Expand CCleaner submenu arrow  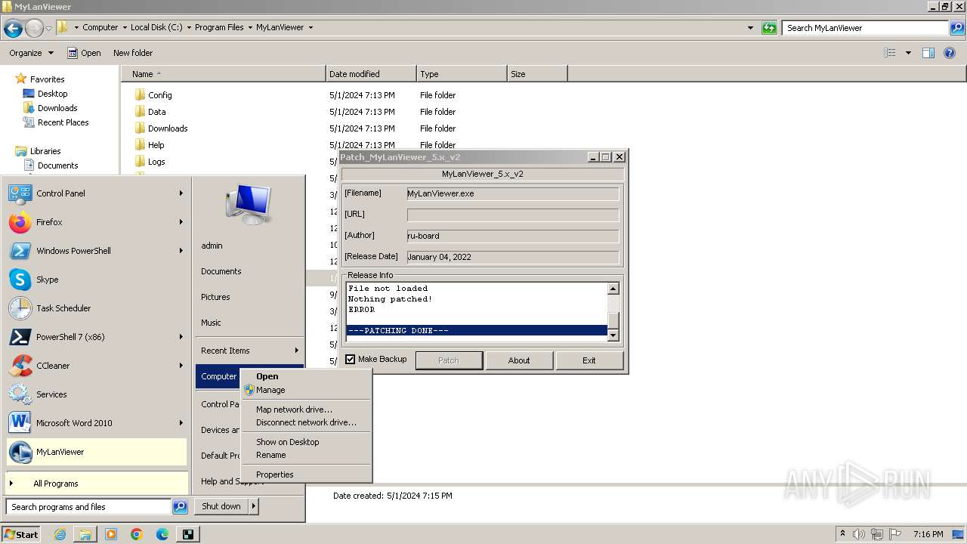point(181,366)
